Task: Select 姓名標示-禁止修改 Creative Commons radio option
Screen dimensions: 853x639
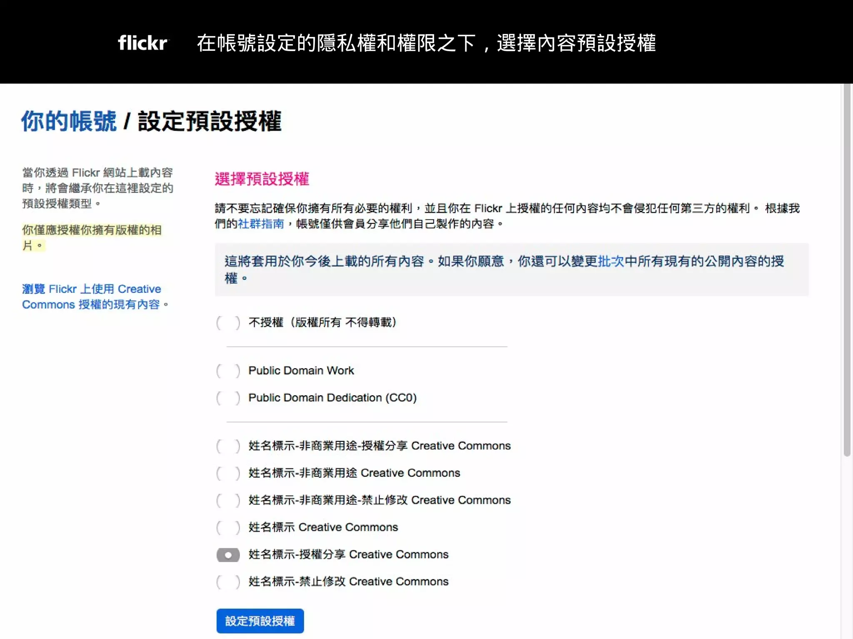Action: (228, 582)
